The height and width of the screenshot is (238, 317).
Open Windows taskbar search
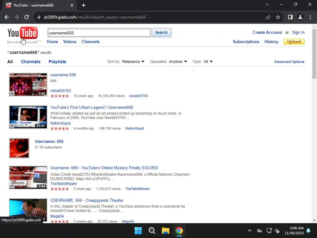[x=152, y=231]
